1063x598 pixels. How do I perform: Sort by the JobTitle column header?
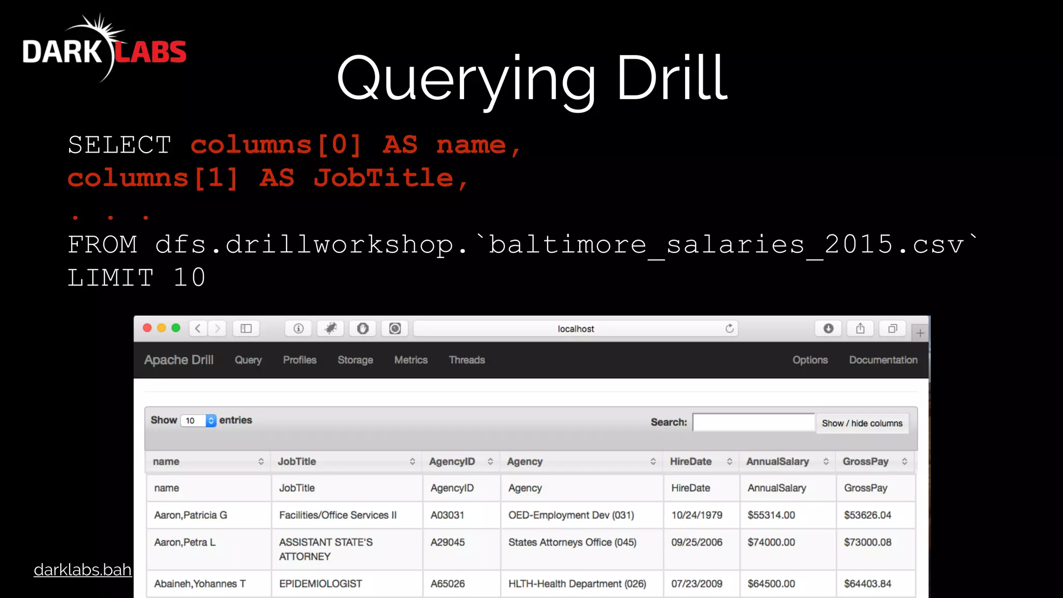point(346,461)
